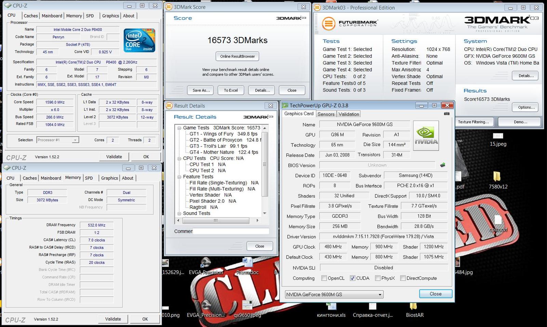Open Caches tab in upper CPU-Z

coord(31,16)
